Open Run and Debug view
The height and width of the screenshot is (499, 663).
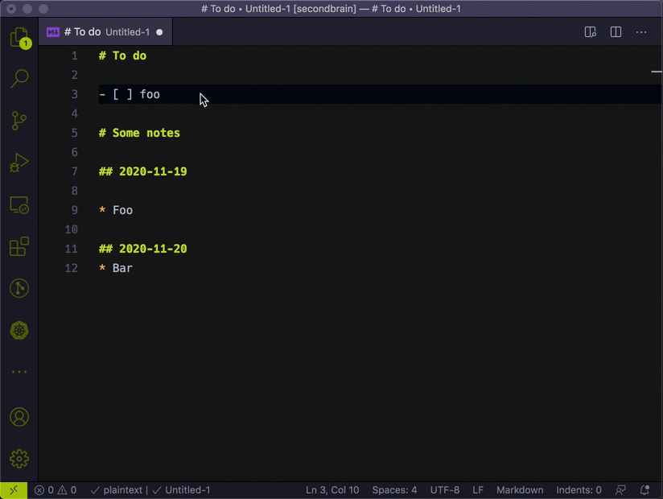(x=19, y=163)
